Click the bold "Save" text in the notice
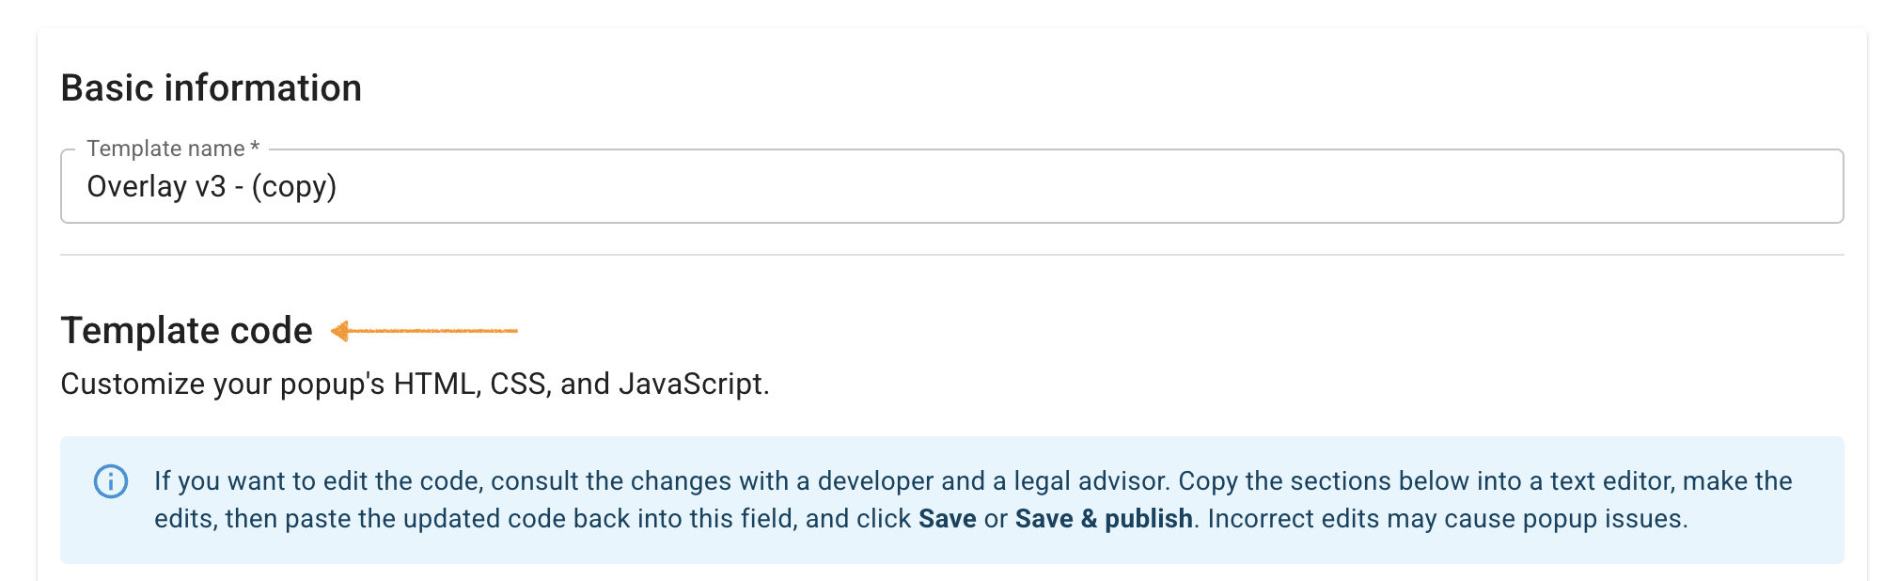 click(x=947, y=519)
